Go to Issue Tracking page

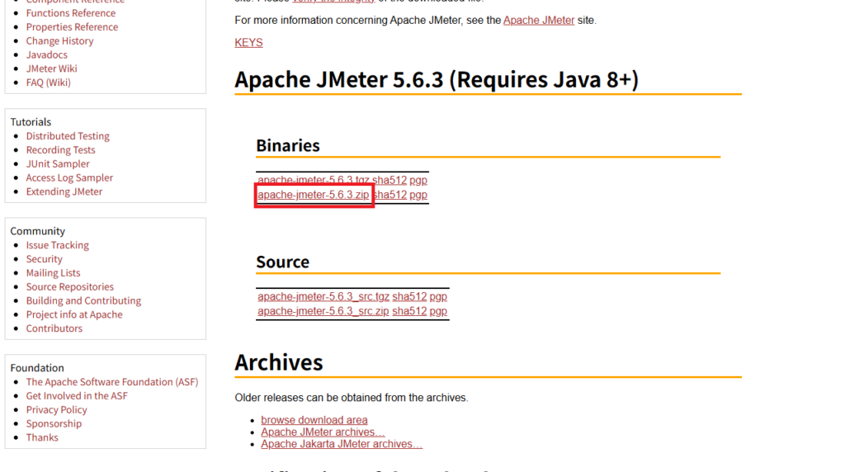pos(57,245)
